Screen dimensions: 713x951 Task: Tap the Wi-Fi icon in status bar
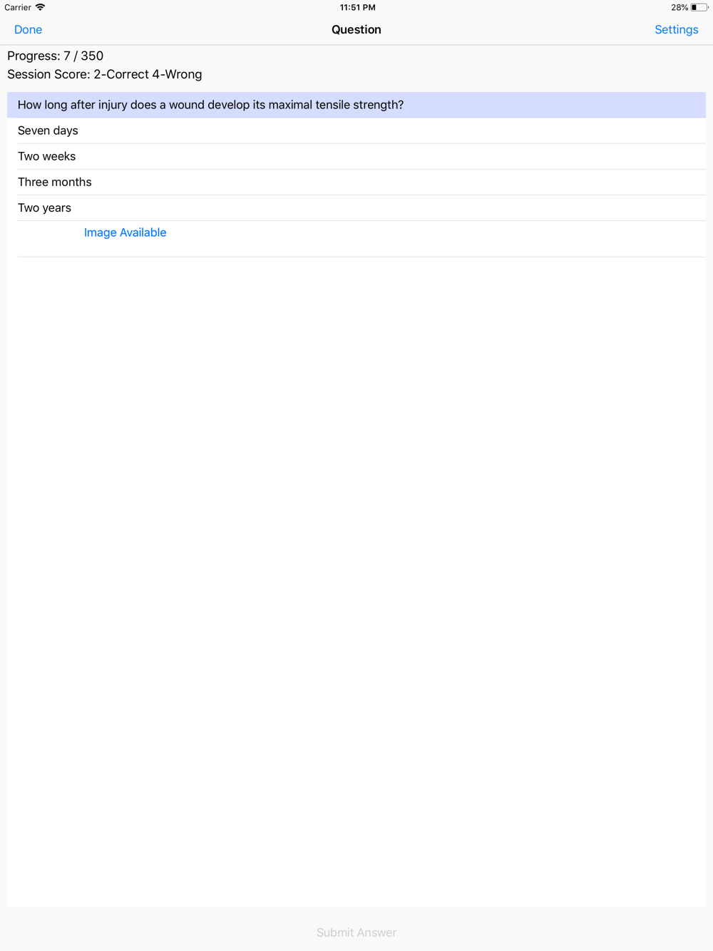[41, 7]
